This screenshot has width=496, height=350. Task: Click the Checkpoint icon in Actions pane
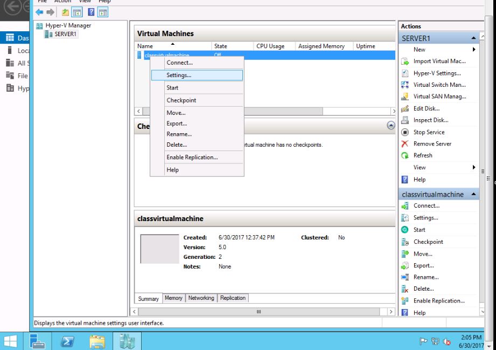pos(405,242)
